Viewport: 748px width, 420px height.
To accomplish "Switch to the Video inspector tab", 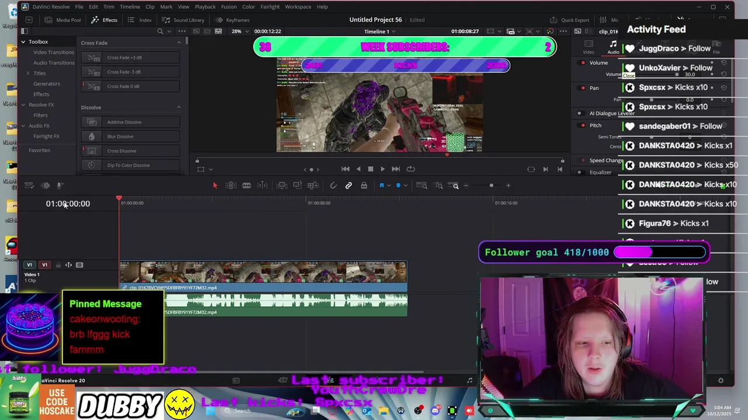I will coord(588,47).
